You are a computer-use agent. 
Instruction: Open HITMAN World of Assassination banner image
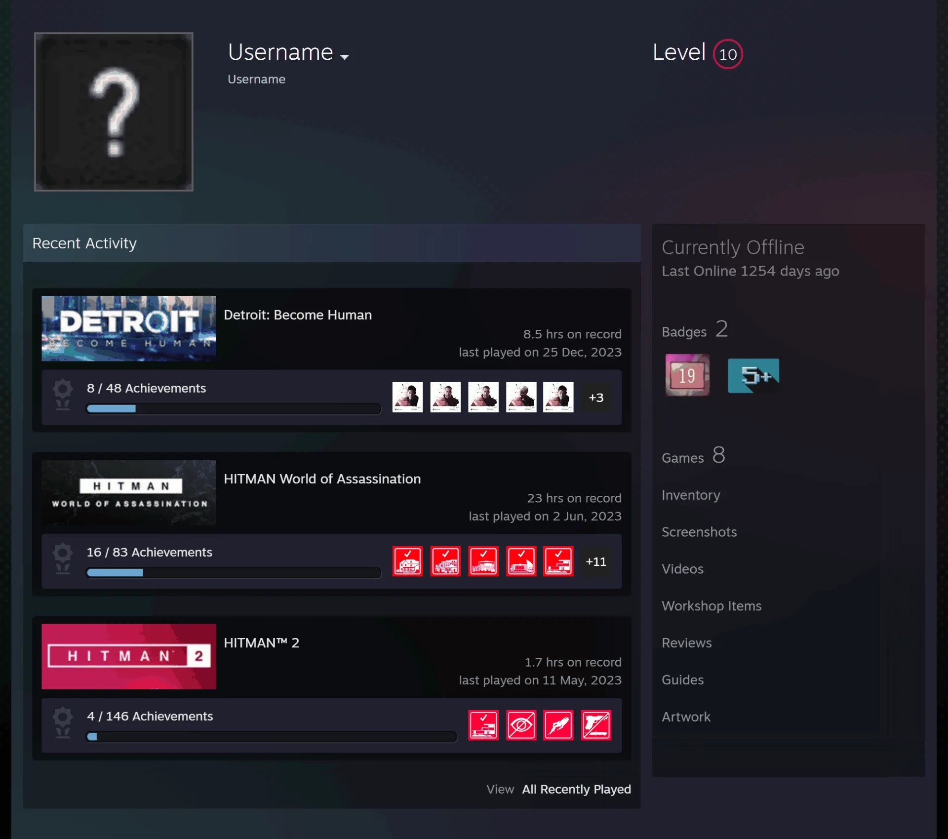[129, 492]
